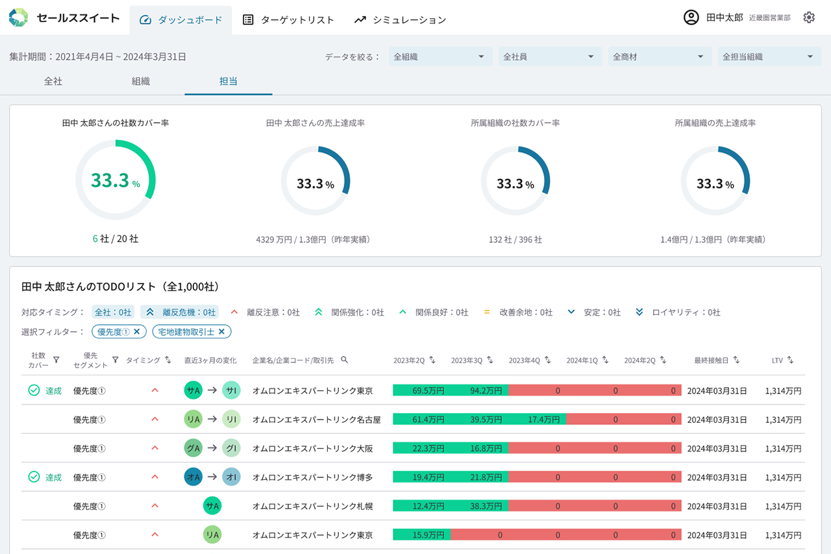
Task: Click the filter icon beside 社数カバー header
Action: tap(56, 360)
